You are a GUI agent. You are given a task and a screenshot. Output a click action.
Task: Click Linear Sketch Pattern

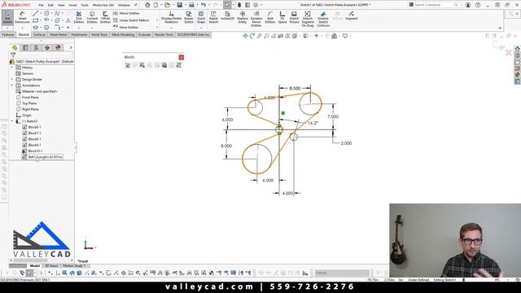131,20
